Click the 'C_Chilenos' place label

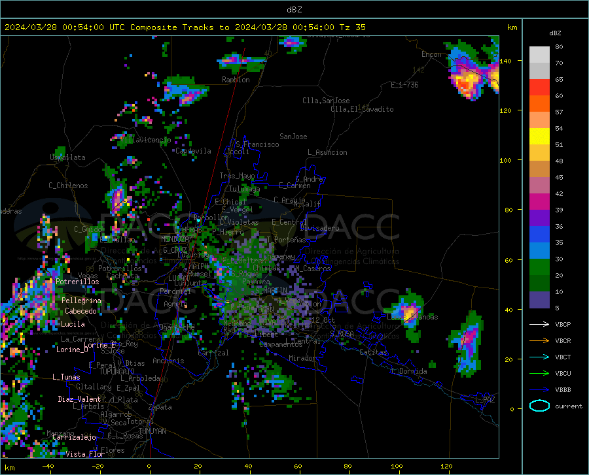point(68,186)
